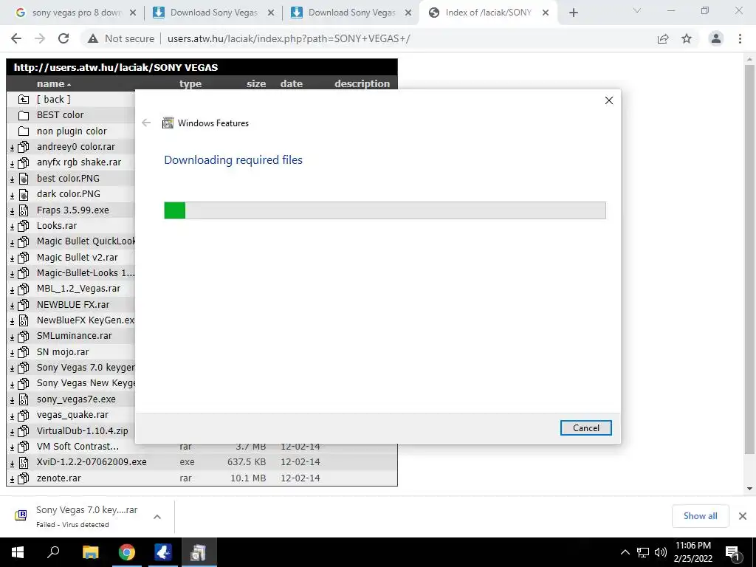Download MBL_1.2_Vegas.rar

(78, 289)
